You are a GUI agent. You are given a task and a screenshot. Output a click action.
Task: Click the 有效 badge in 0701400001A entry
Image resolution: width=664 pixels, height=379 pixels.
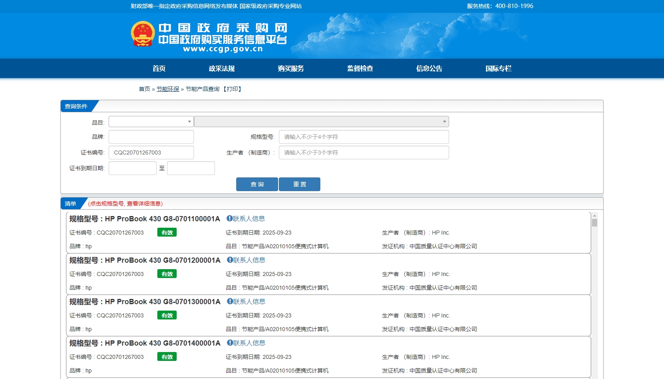pos(167,357)
